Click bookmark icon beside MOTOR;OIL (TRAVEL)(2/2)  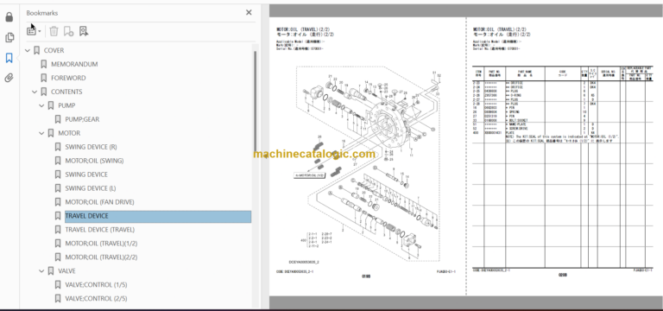pyautogui.click(x=58, y=257)
